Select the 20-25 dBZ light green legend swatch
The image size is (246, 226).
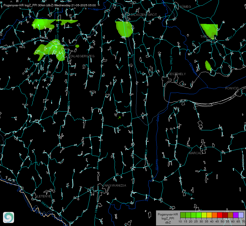[x=193, y=215]
